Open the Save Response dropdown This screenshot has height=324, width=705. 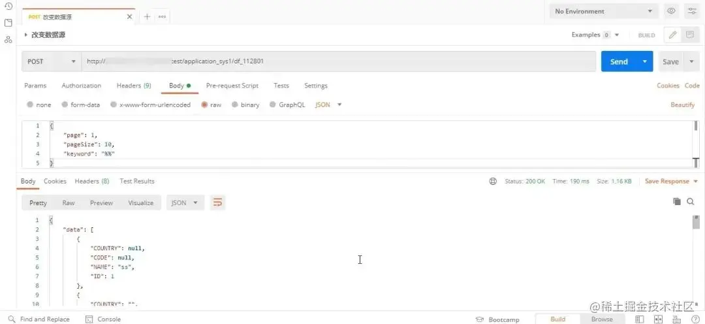tap(671, 182)
